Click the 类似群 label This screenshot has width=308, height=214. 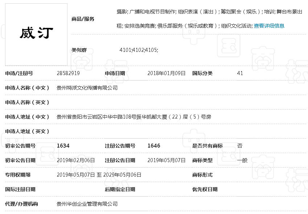tap(79, 50)
